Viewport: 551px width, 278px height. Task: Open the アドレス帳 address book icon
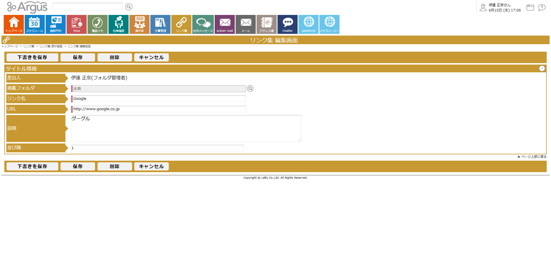[x=267, y=24]
